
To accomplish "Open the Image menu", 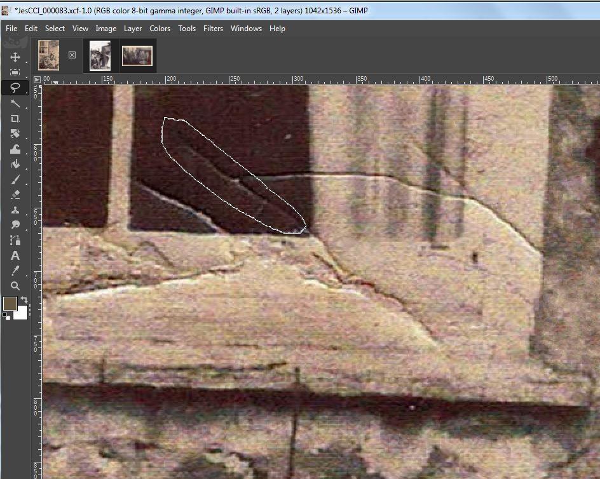I will 106,29.
